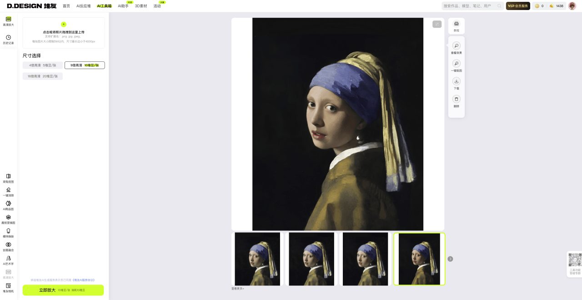Expand 查看更多 below the thumbnails
The image size is (582, 300).
coord(238,289)
